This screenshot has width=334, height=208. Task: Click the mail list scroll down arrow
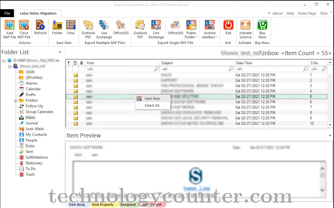coord(330,125)
